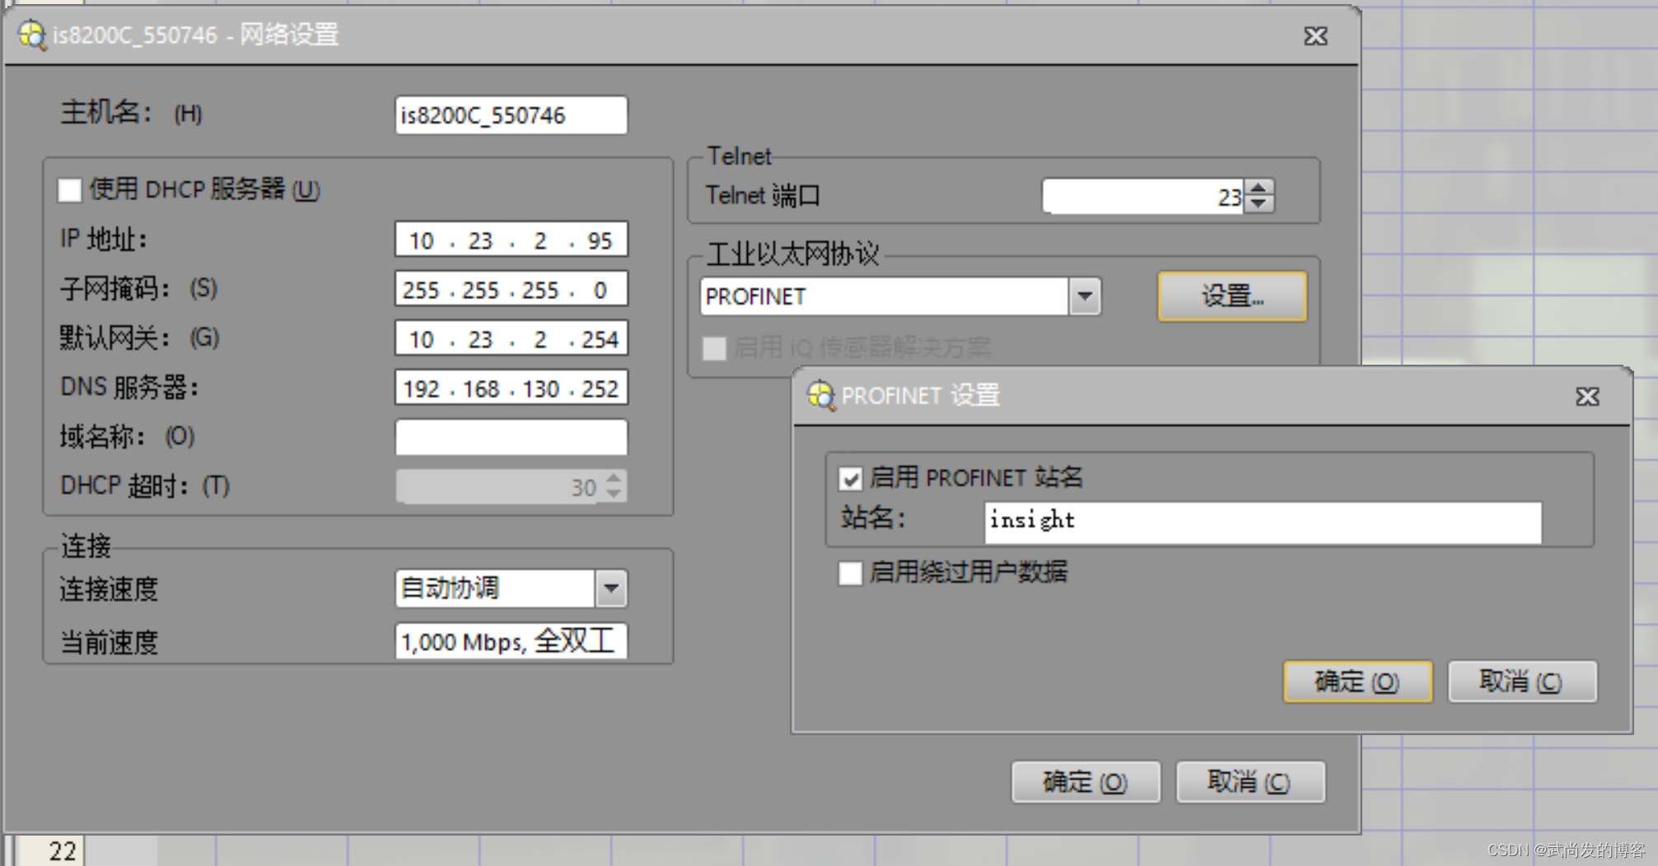1658x866 pixels.
Task: Click the 主机名: (H) label
Action: point(132,113)
